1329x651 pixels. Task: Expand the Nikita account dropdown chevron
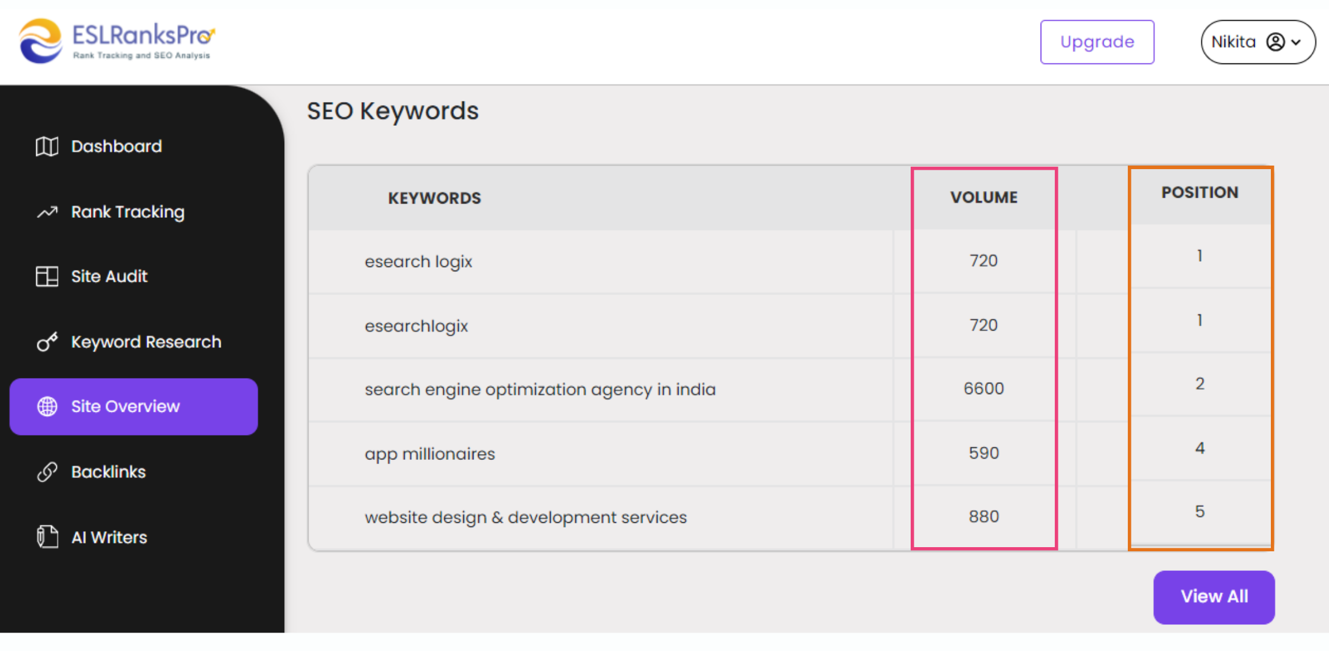[1296, 42]
